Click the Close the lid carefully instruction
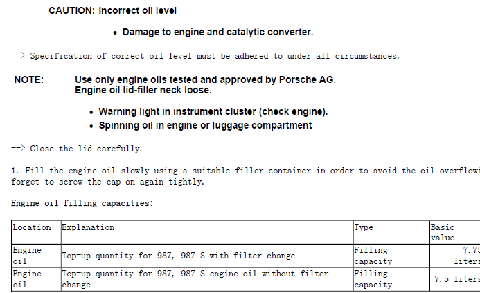The height and width of the screenshot is (293, 480). tap(76, 149)
